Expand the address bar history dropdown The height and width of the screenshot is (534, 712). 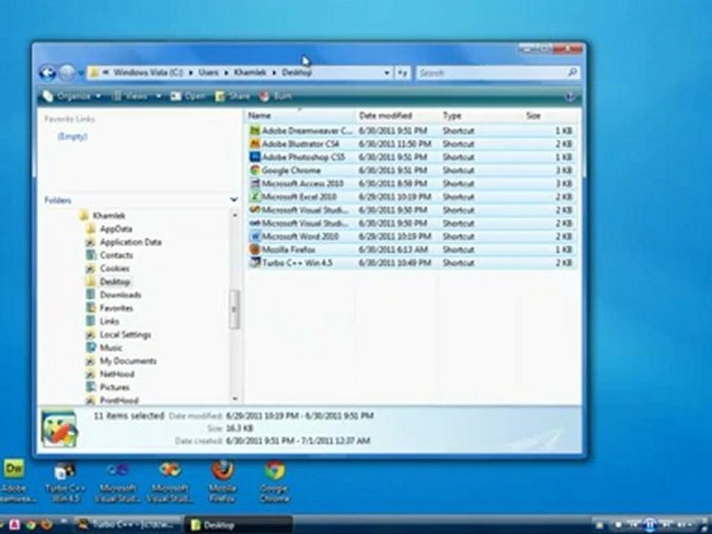[387, 73]
